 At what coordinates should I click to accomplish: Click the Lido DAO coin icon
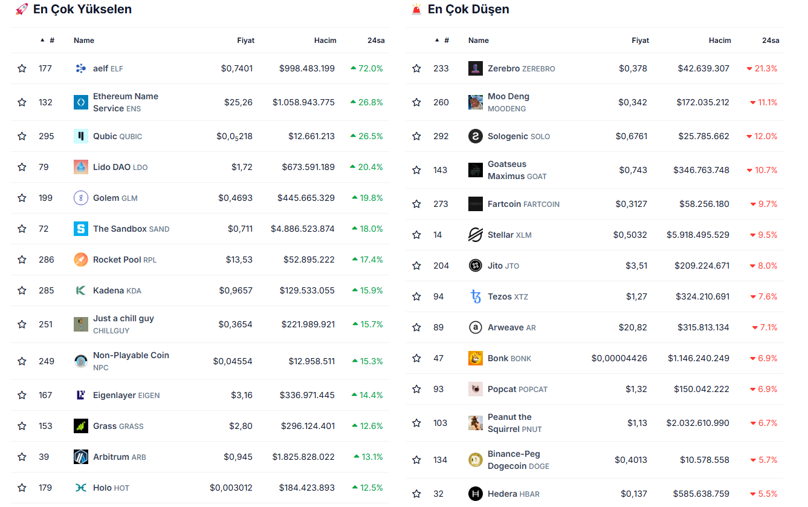coord(81,167)
